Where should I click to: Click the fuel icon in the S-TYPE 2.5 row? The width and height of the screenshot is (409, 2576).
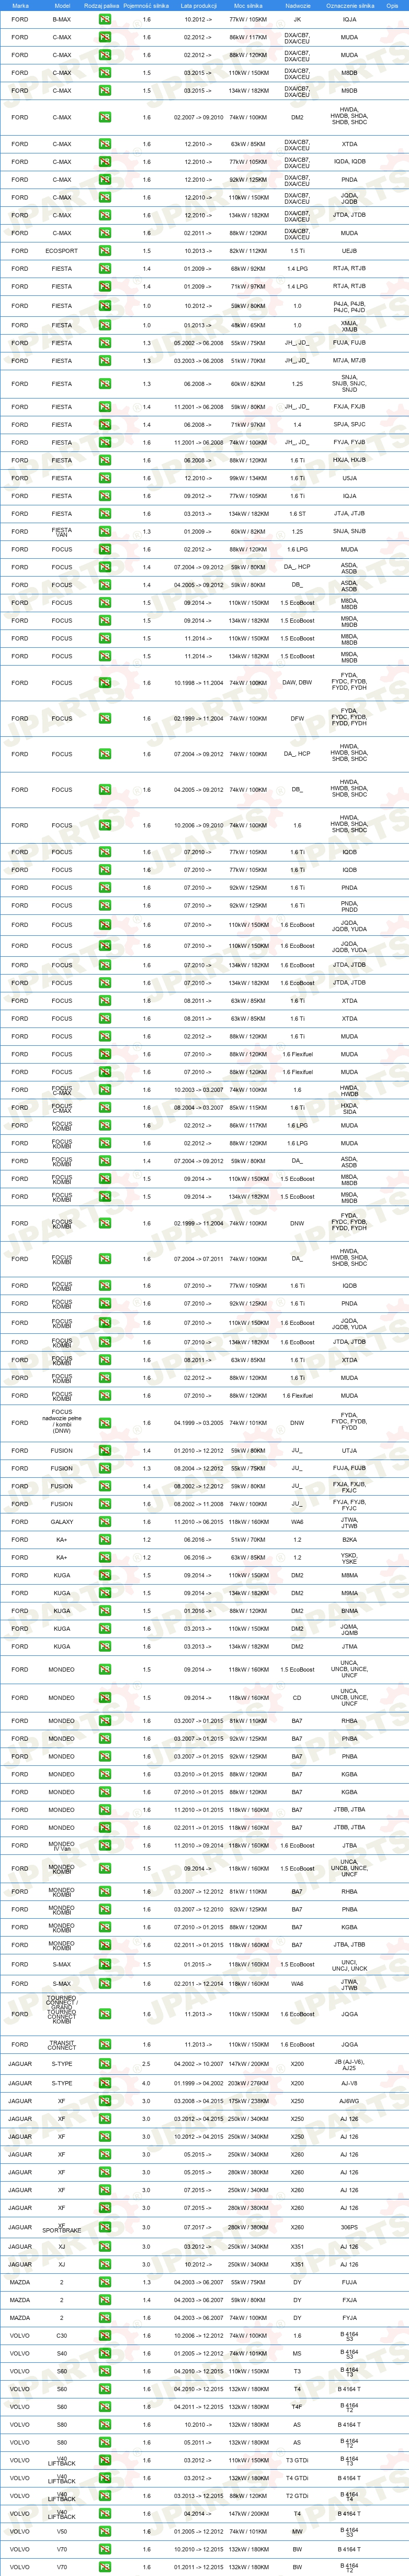pos(105,2064)
